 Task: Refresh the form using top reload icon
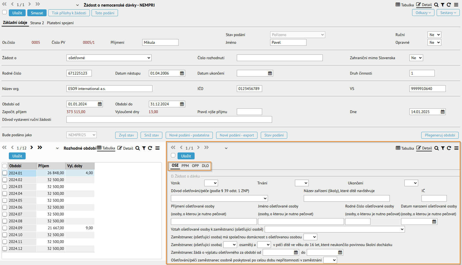pos(449,5)
